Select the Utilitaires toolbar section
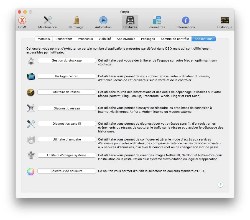250x220 pixels. 130,22
